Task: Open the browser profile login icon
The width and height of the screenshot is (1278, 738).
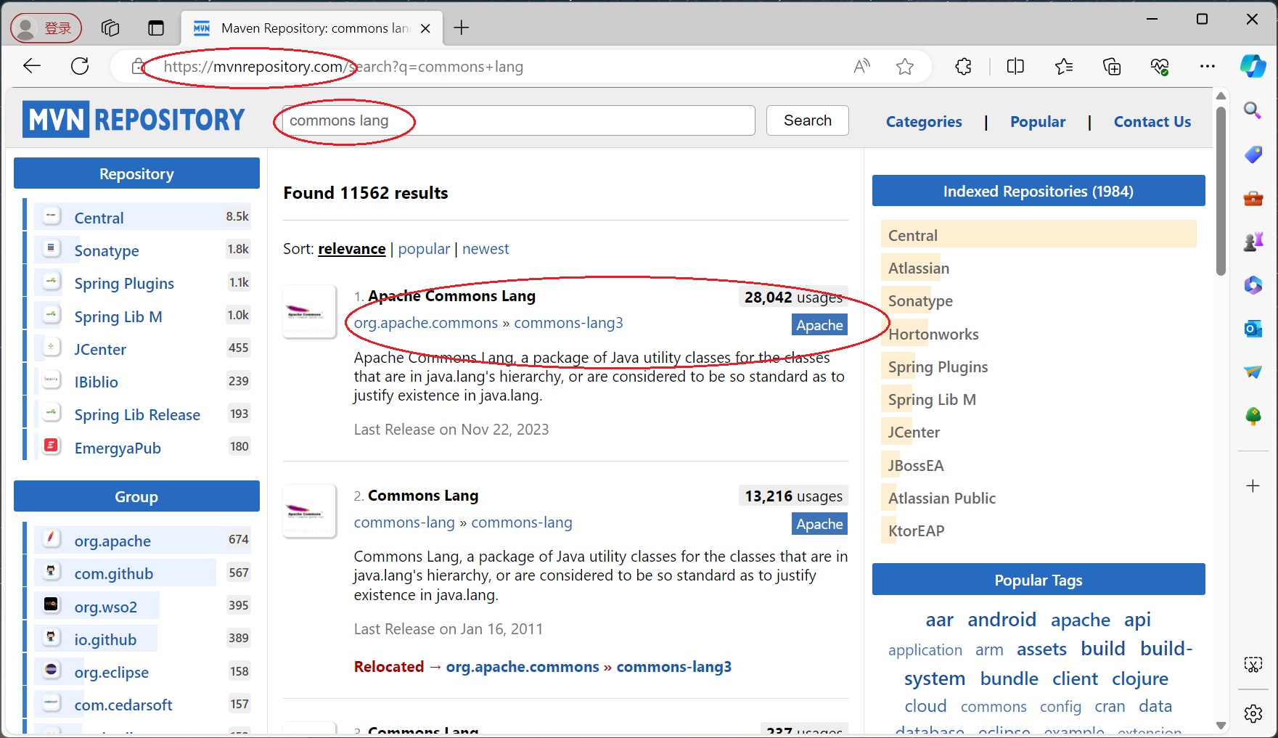Action: coord(46,28)
